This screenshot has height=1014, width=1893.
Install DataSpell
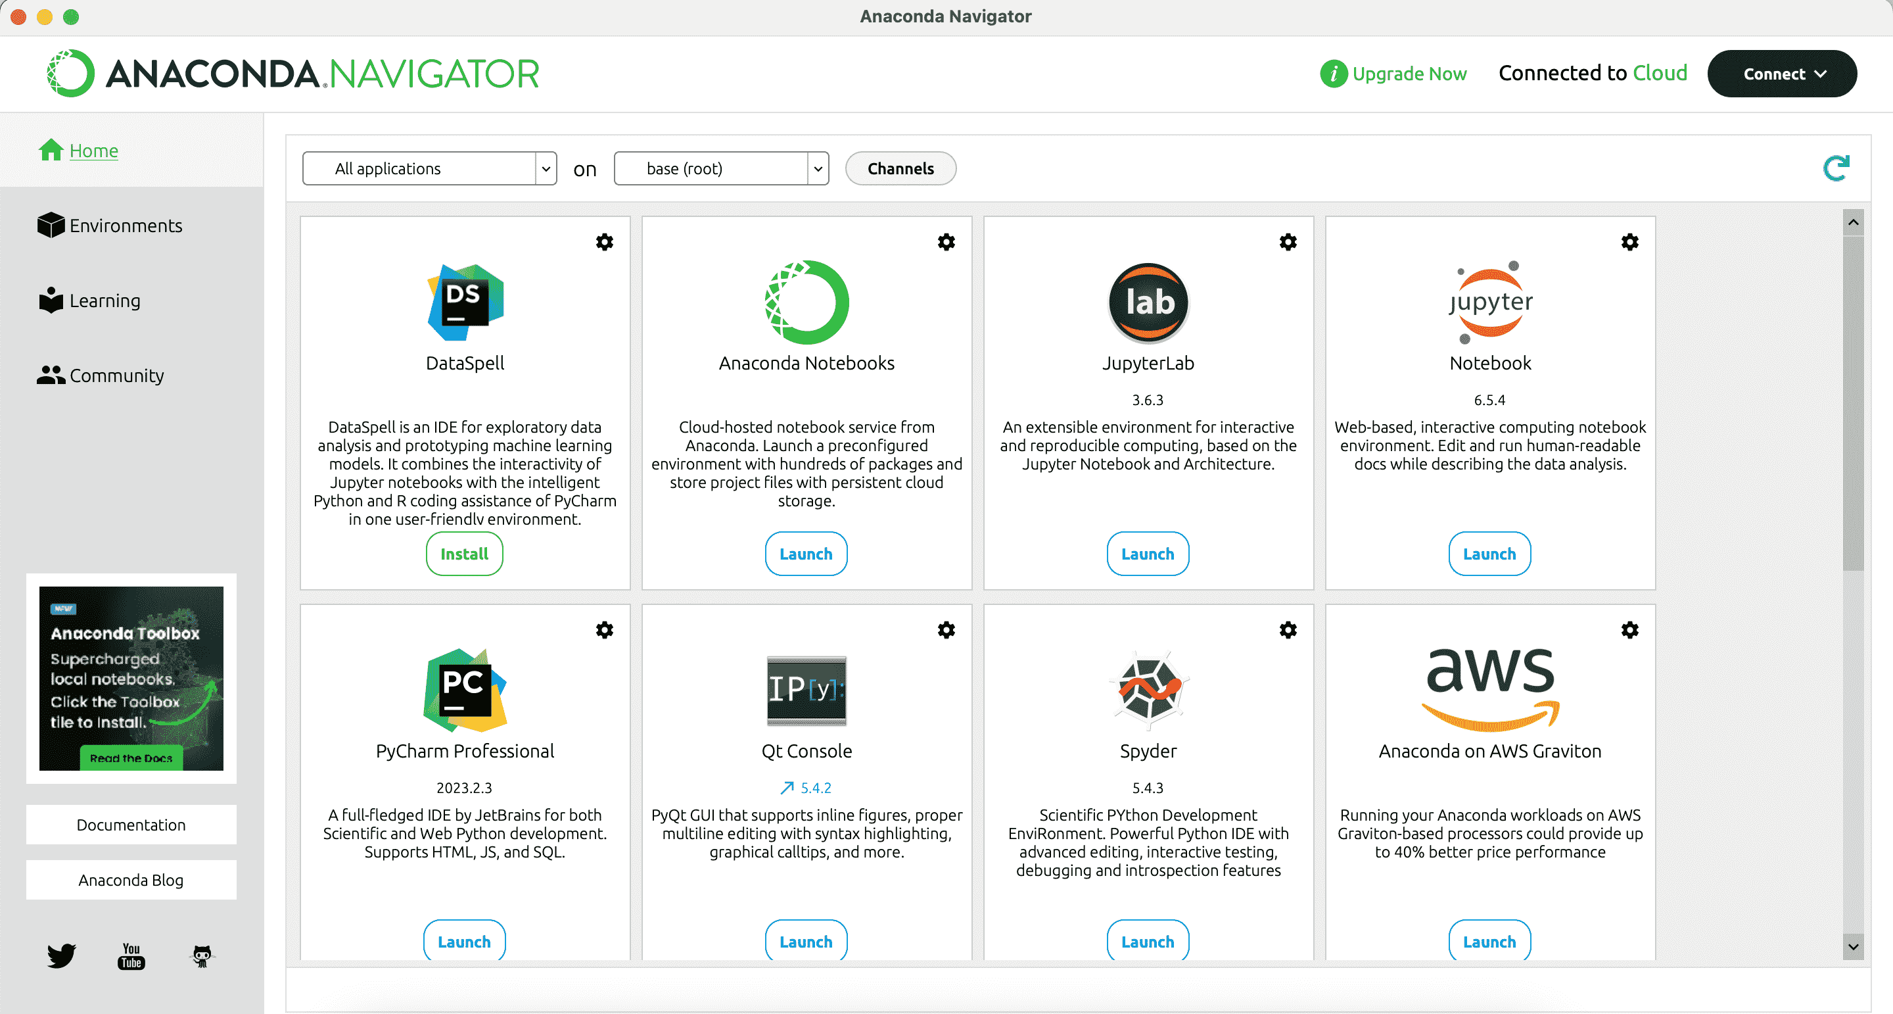pyautogui.click(x=465, y=554)
